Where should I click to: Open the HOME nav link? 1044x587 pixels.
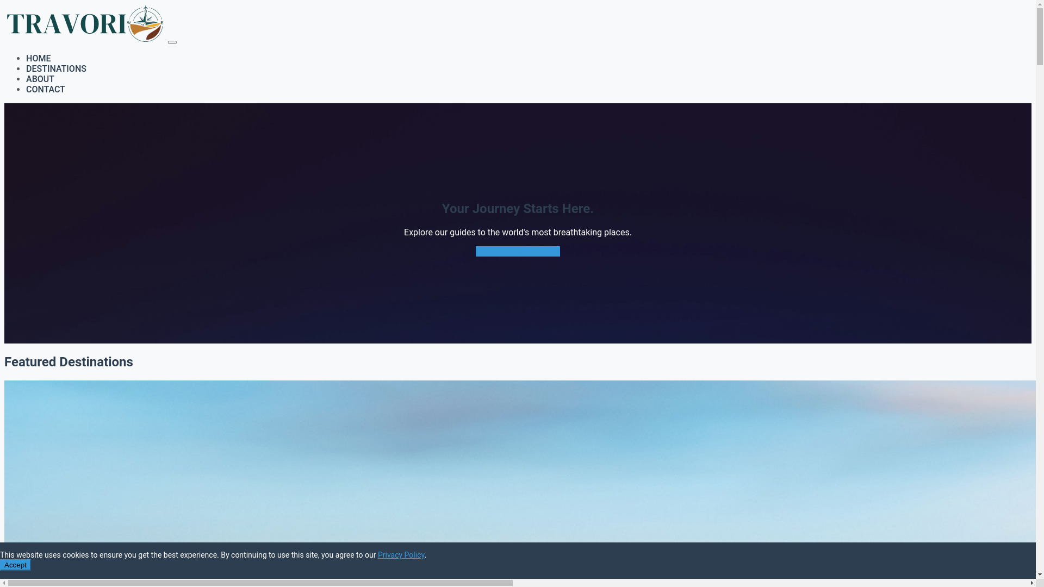pos(38,58)
